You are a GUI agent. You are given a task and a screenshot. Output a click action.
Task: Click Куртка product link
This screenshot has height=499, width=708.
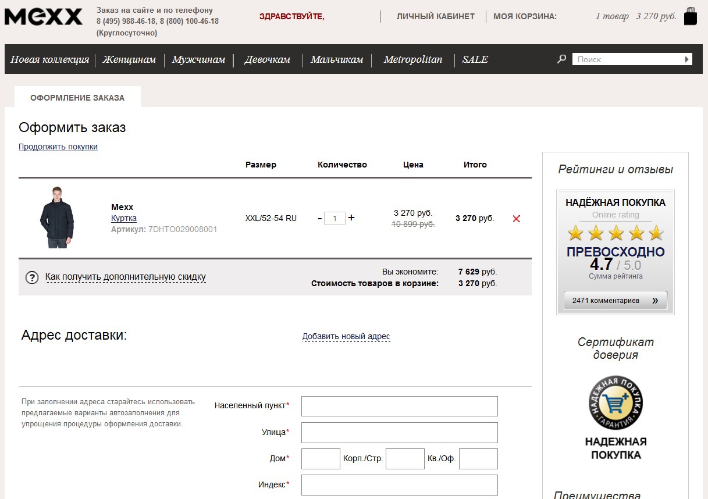click(124, 218)
